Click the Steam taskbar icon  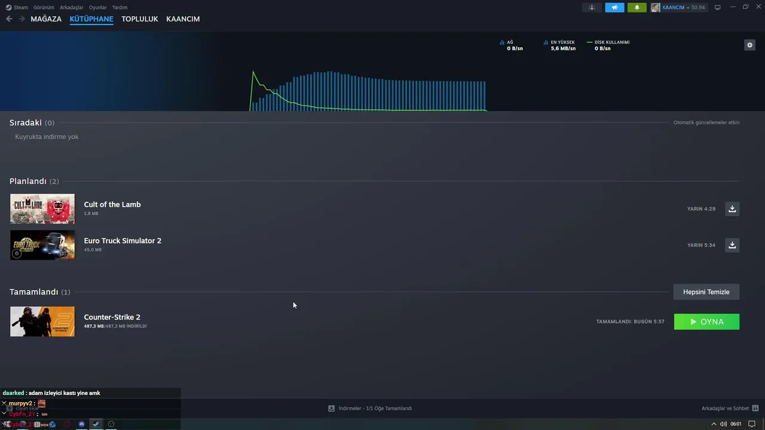(x=96, y=424)
